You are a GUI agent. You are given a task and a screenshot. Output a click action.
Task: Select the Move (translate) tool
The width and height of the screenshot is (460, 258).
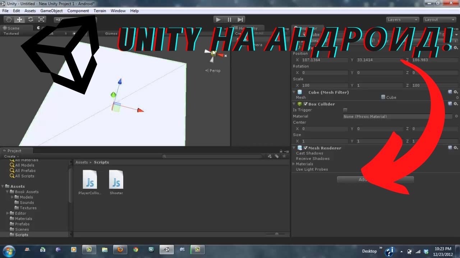tap(19, 19)
